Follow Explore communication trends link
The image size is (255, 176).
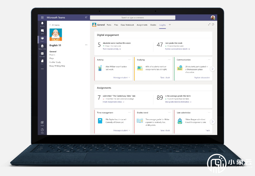(177, 49)
